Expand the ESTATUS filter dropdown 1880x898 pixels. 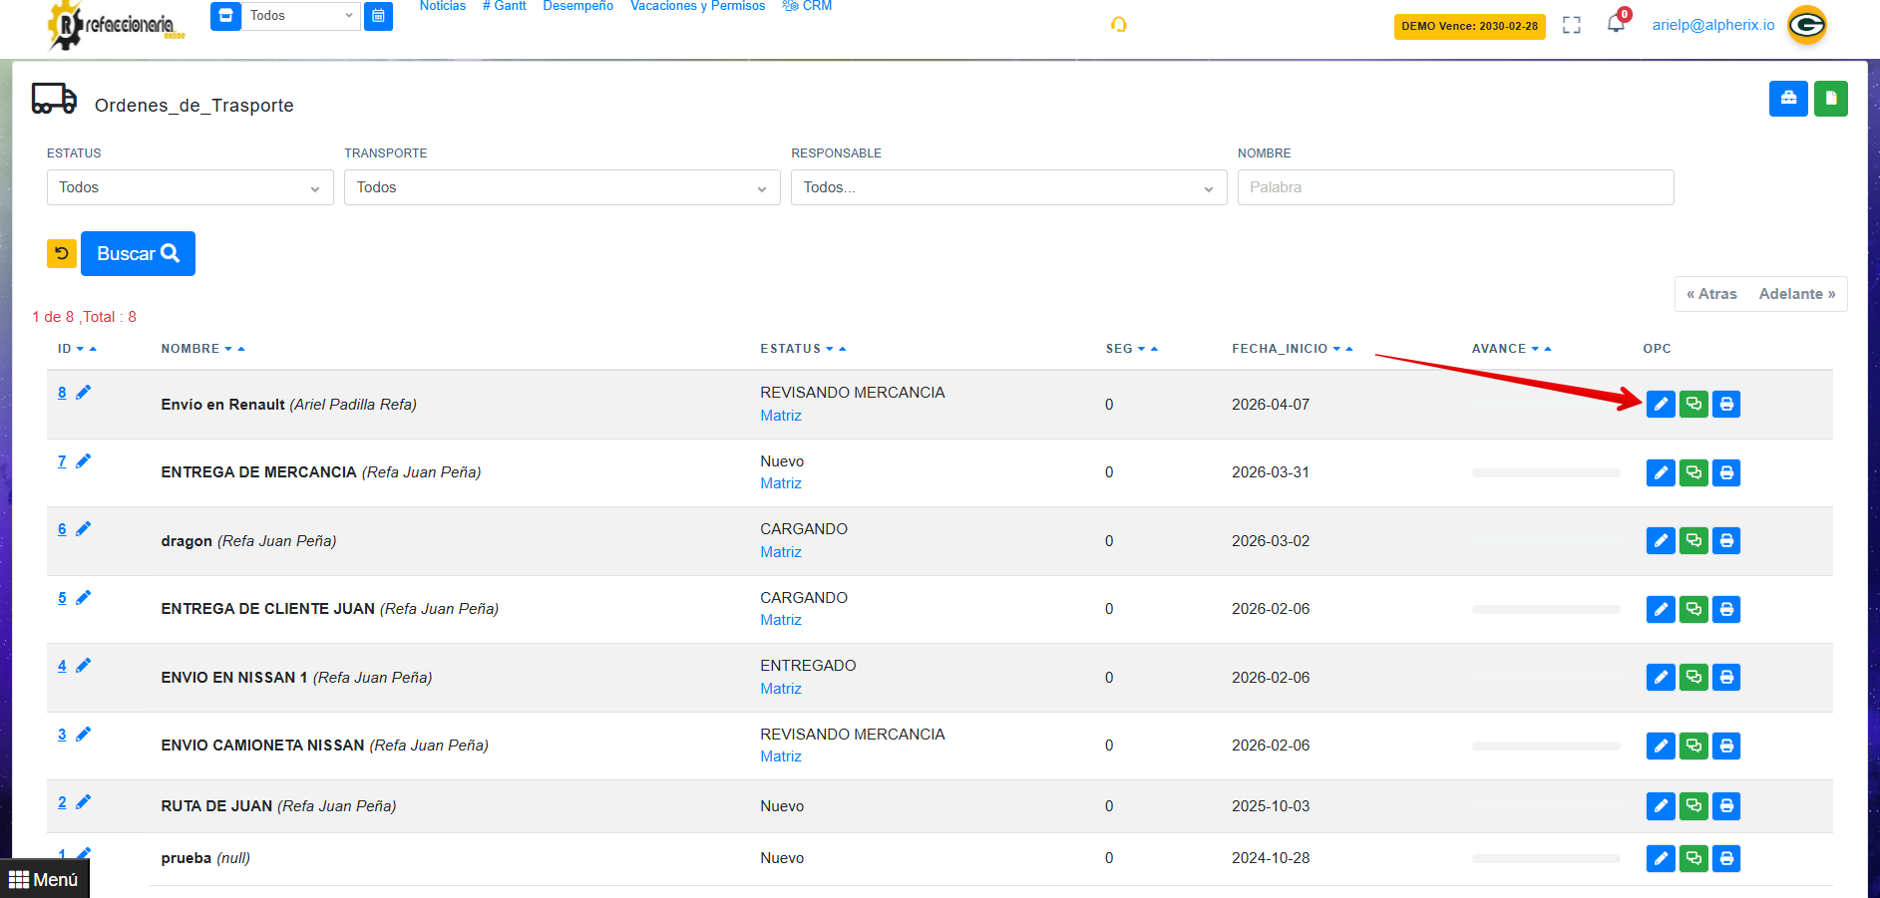click(x=189, y=187)
